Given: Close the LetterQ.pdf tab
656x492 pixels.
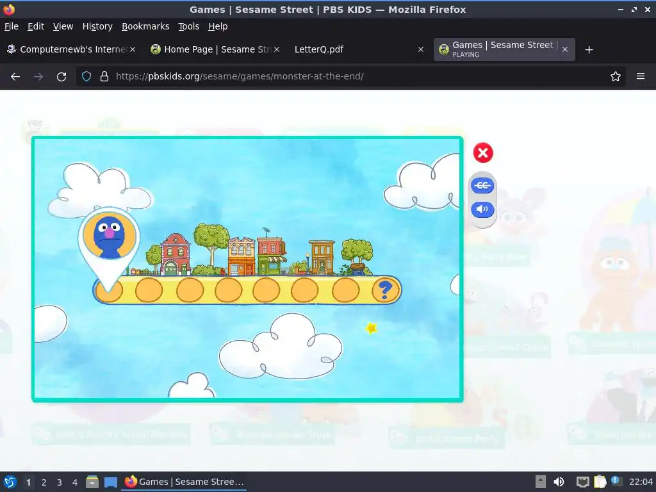Looking at the screenshot, I should point(421,49).
